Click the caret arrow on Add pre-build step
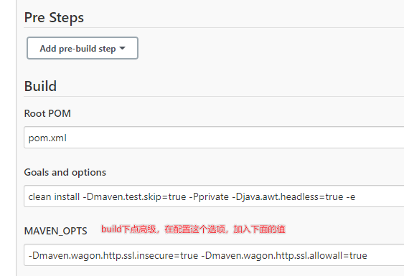 (x=123, y=48)
